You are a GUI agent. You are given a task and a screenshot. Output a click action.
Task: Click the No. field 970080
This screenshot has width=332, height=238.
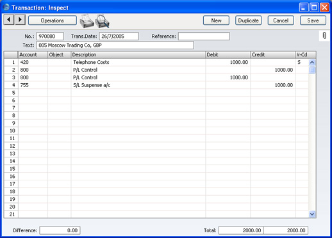[x=50, y=36]
